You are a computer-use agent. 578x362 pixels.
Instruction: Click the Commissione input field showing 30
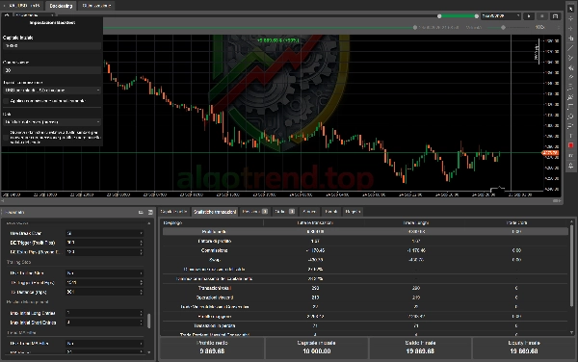coord(52,70)
